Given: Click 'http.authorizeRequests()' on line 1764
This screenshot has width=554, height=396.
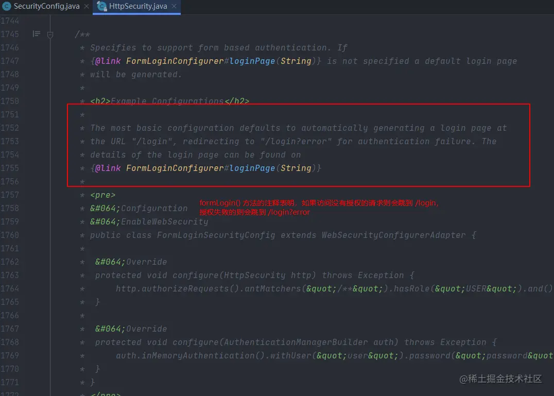Looking at the screenshot, I should 177,288.
